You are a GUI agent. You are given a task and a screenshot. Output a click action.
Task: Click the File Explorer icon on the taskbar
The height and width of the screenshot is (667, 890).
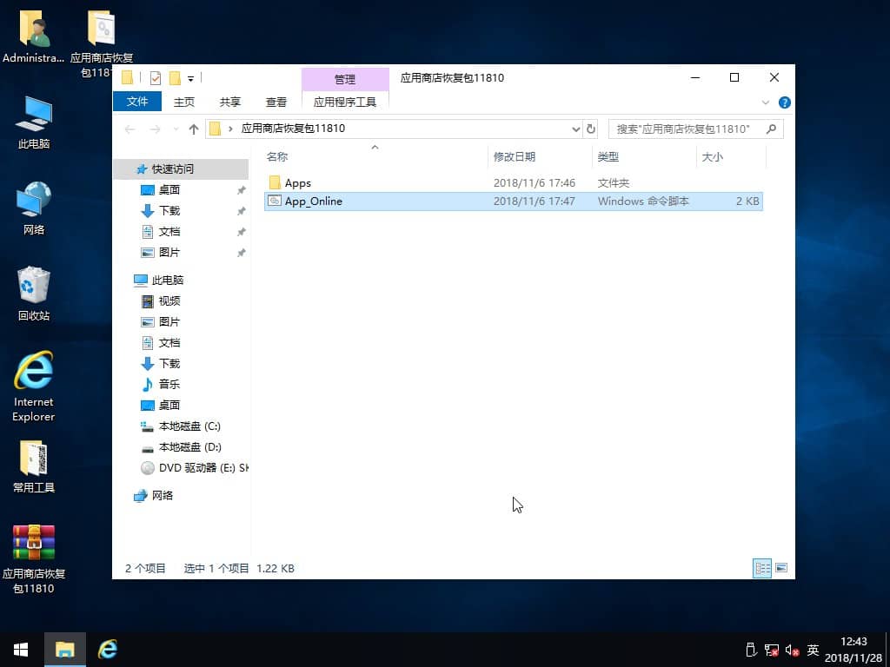65,649
